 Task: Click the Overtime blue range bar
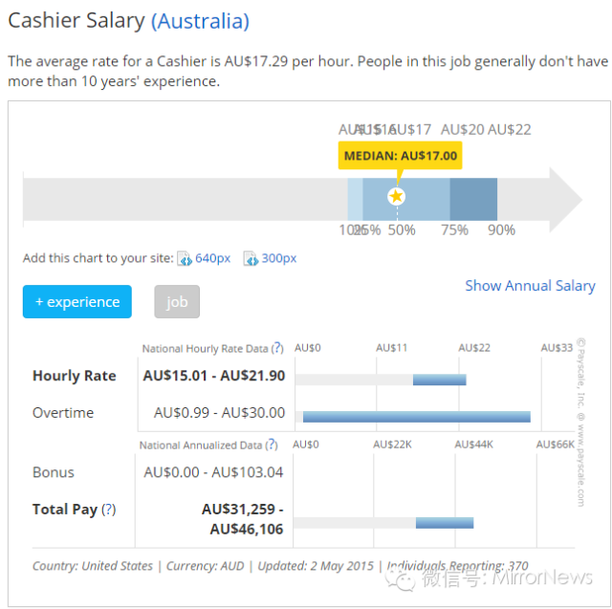point(417,417)
